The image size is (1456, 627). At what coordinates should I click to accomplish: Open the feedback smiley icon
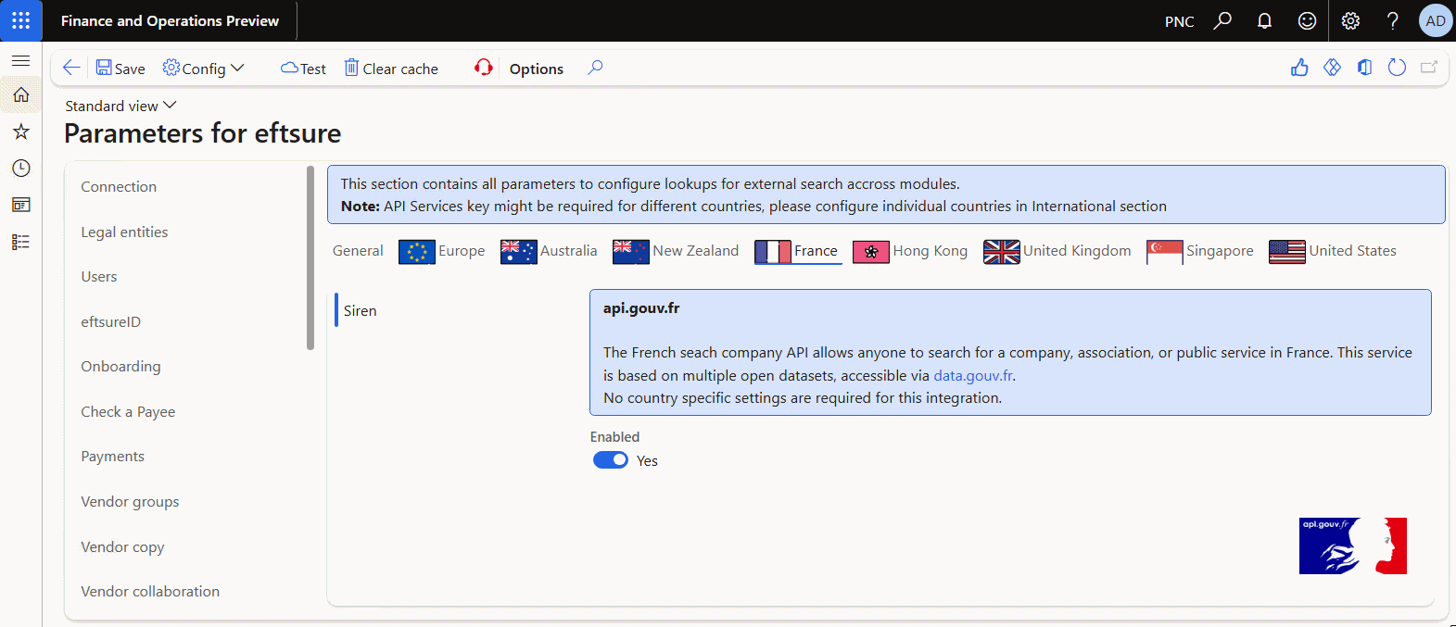point(1307,20)
